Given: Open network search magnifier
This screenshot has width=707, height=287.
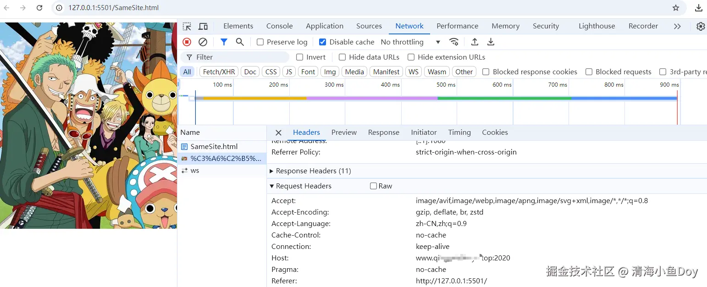Looking at the screenshot, I should (x=240, y=42).
